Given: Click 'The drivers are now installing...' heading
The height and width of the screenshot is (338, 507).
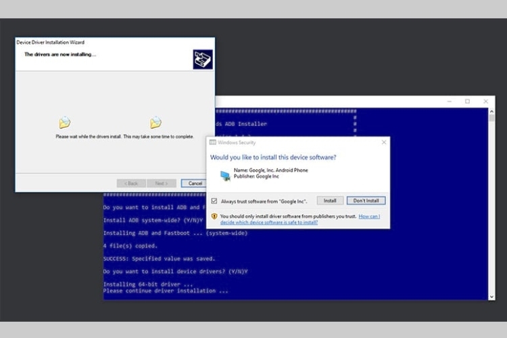Looking at the screenshot, I should (x=60, y=54).
